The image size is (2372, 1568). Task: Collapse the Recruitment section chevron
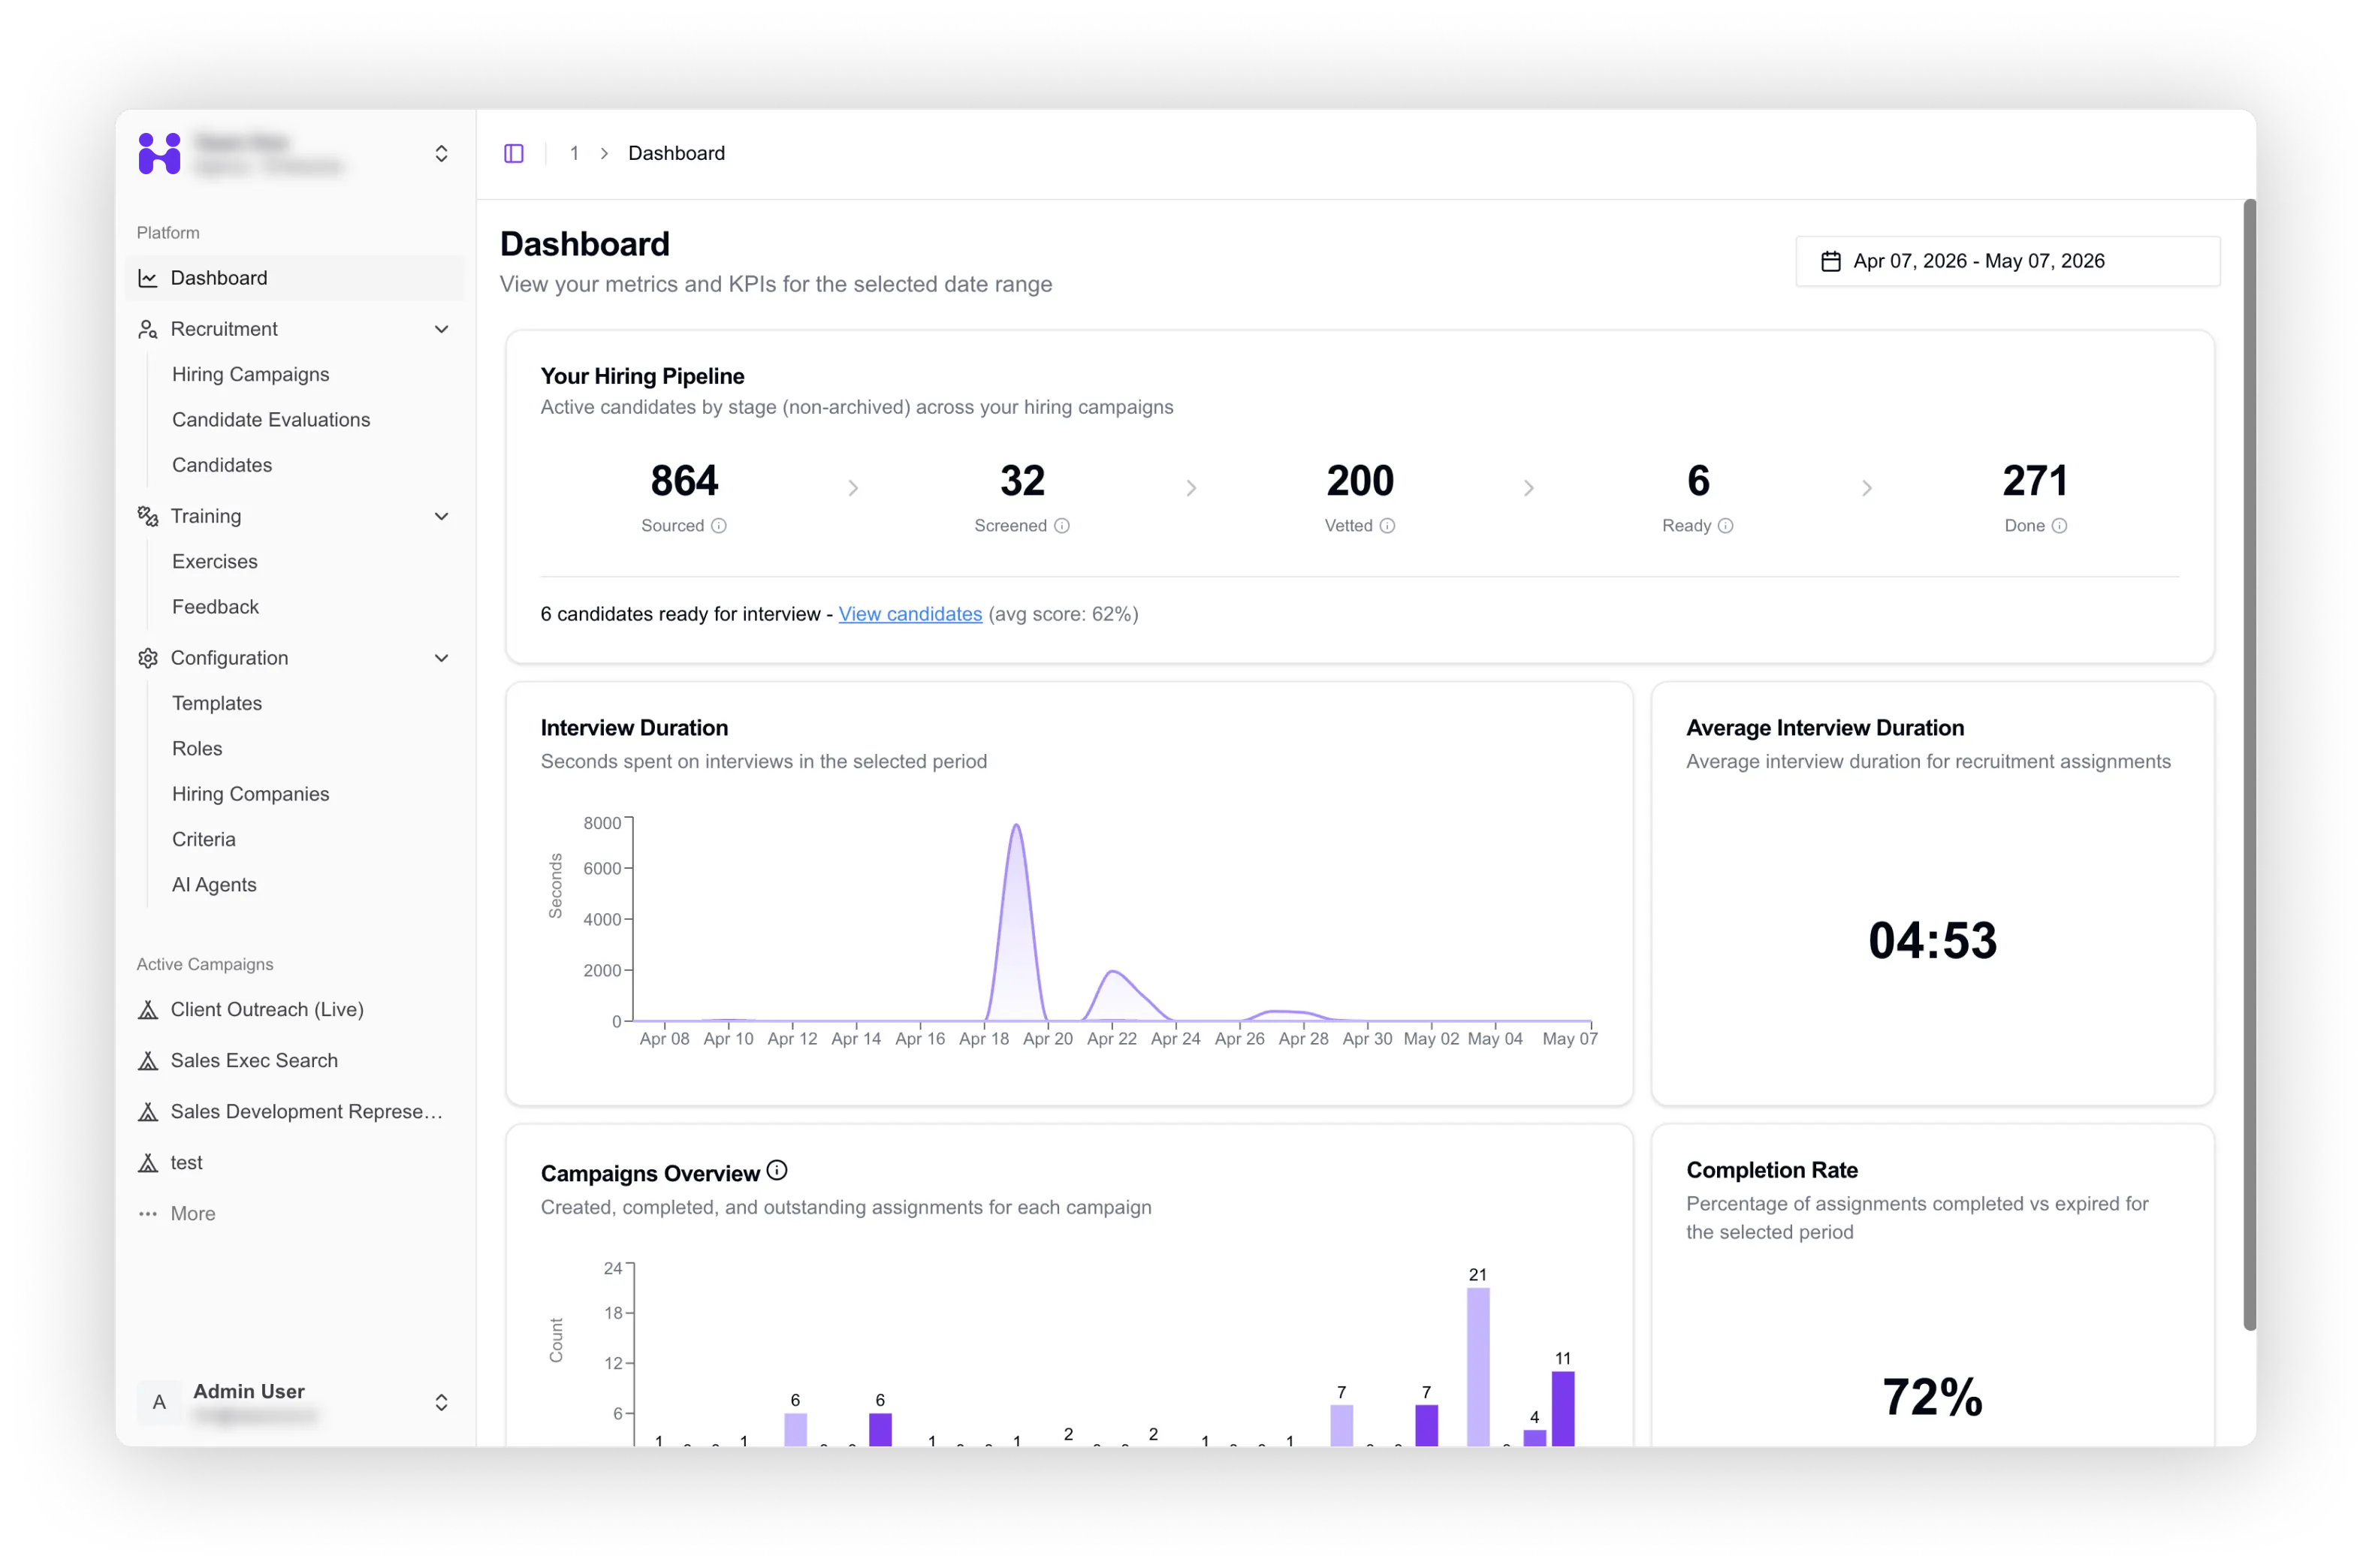441,329
